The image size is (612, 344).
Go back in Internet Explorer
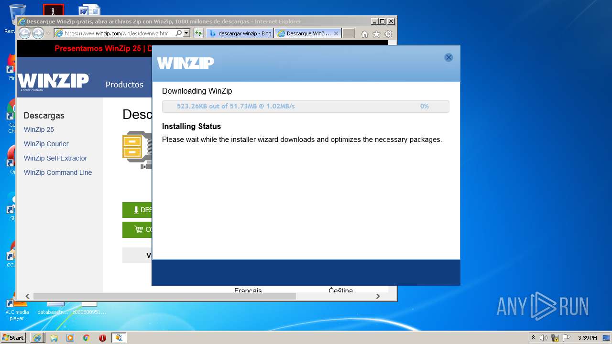tap(24, 33)
